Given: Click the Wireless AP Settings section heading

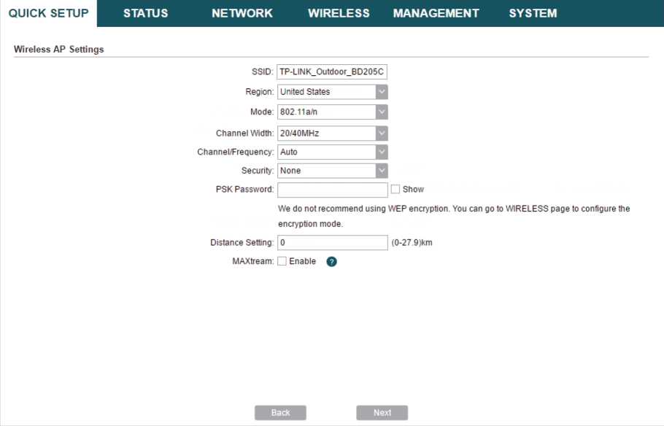Looking at the screenshot, I should [59, 50].
